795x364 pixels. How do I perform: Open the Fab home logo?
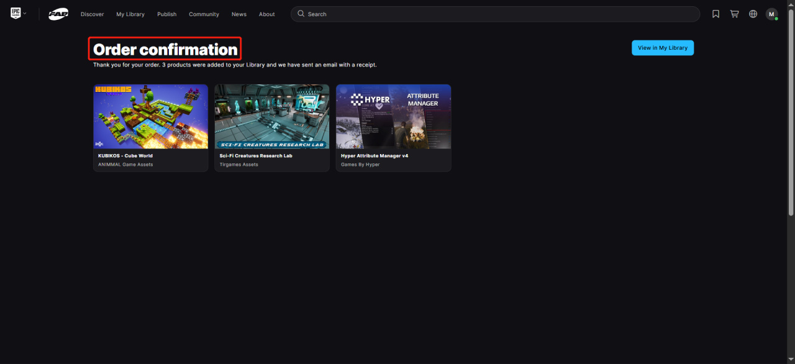click(58, 14)
